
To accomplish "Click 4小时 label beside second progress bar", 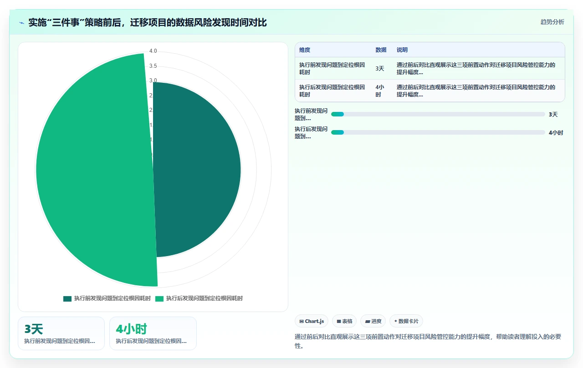I will 556,132.
